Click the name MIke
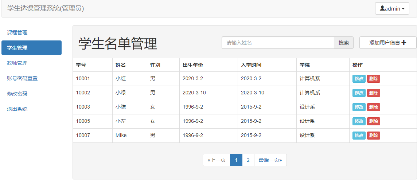 [121, 136]
